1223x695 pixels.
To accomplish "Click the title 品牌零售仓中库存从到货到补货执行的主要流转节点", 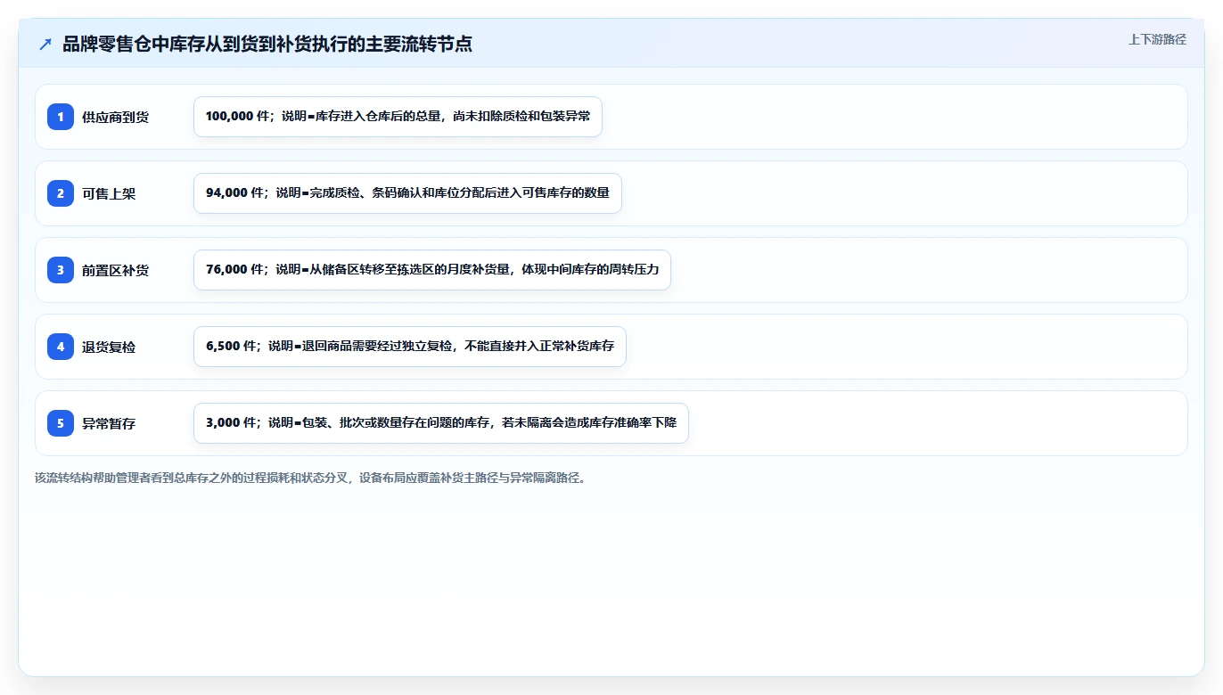I will [x=267, y=45].
